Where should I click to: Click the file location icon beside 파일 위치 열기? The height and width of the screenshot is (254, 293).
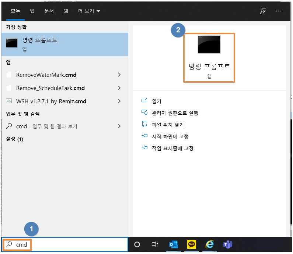144,124
